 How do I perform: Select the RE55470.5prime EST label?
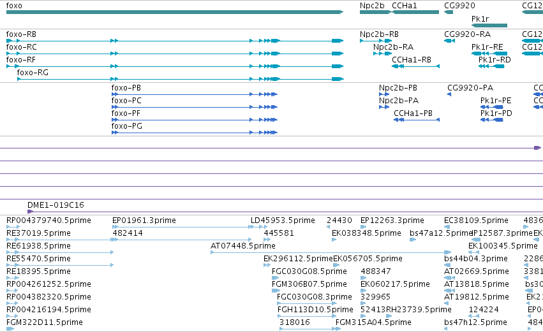pyautogui.click(x=38, y=259)
